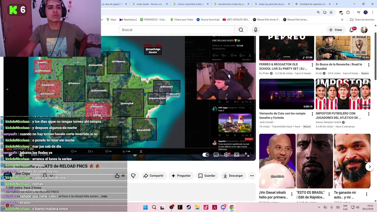Open Chrome zoom magnifier icon
This screenshot has height=212, width=377.
point(318,12)
